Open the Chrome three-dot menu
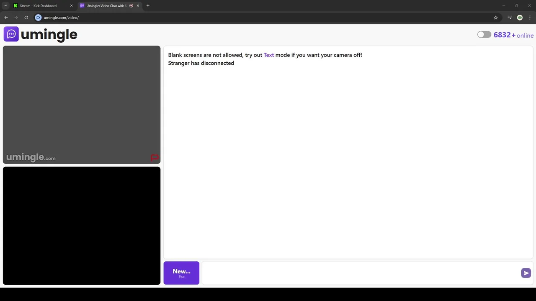 [530, 18]
